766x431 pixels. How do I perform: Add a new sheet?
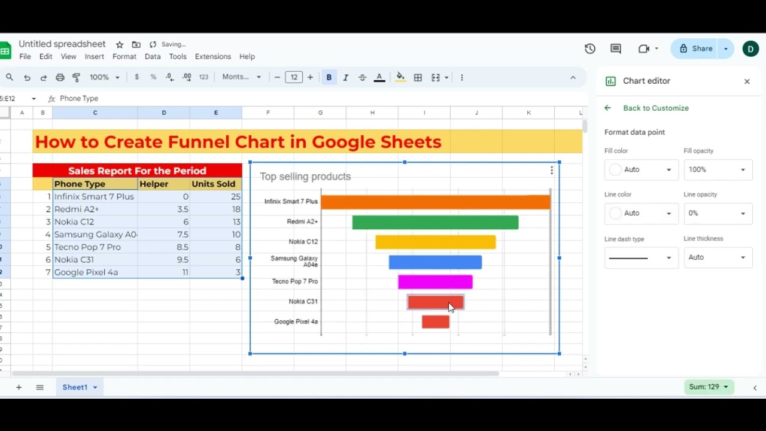(x=19, y=387)
